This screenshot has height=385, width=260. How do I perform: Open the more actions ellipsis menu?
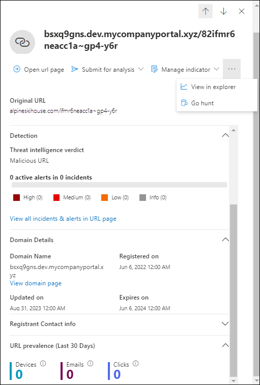click(x=232, y=69)
